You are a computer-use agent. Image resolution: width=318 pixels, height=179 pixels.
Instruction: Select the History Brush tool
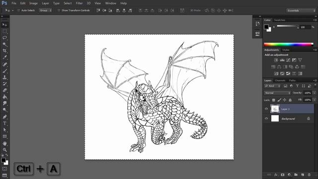pyautogui.click(x=4, y=84)
